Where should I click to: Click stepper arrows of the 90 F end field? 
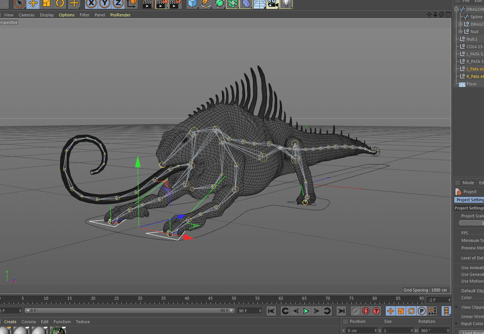pos(260,311)
